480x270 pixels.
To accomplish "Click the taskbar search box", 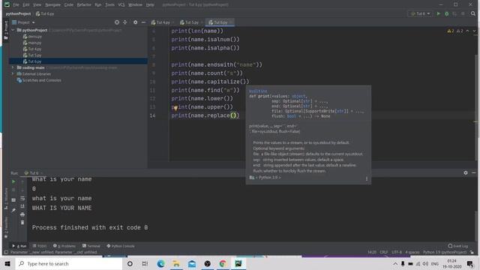I will point(69,263).
